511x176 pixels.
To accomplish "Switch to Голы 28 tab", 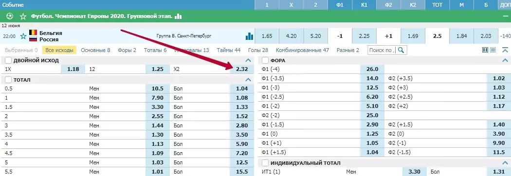I will click(258, 50).
